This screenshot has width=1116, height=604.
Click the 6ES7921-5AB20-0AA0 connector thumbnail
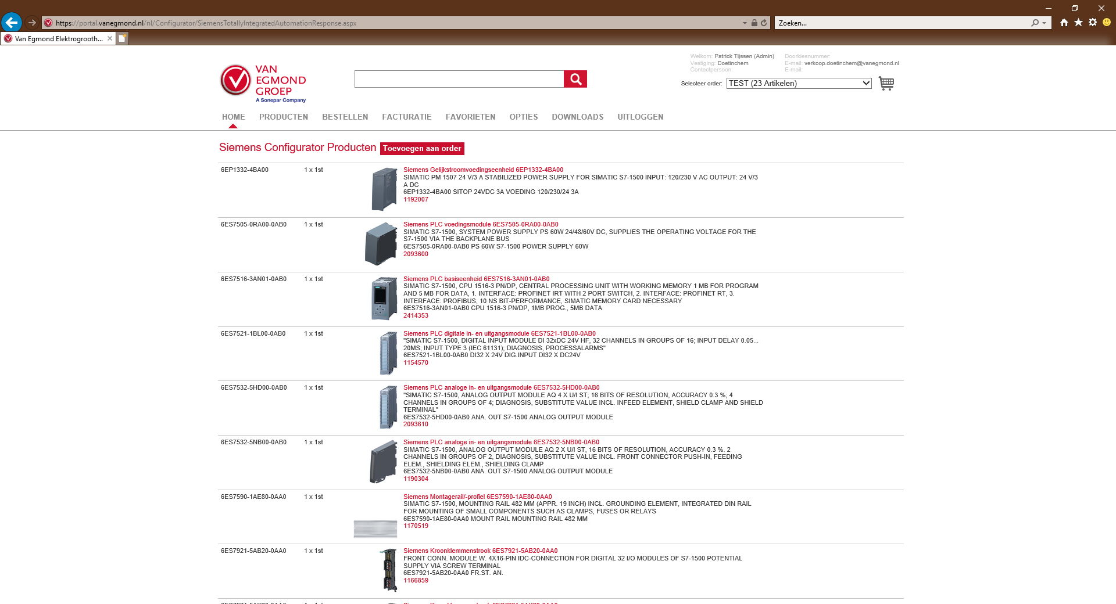[x=388, y=570]
